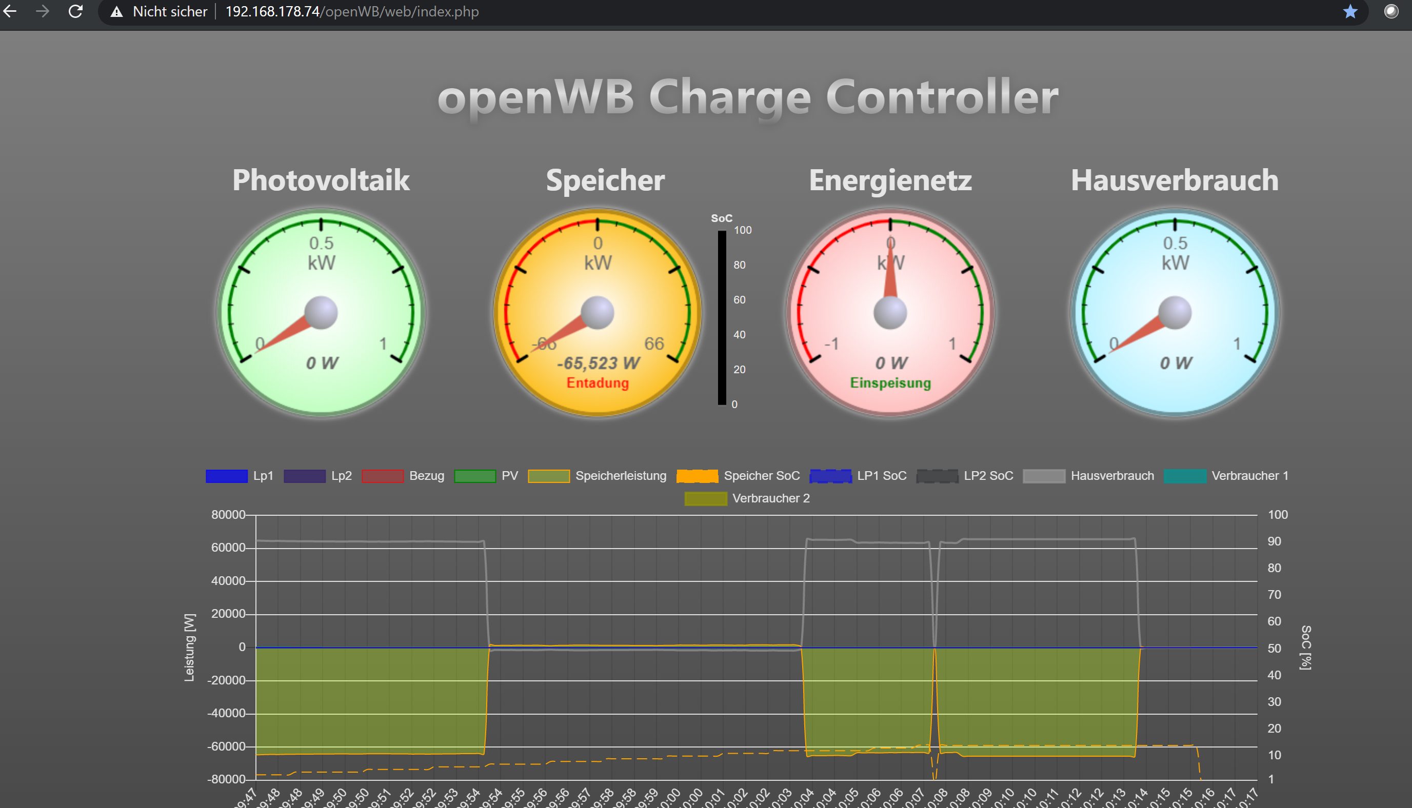
Task: Click the browser forward arrow
Action: tap(42, 11)
